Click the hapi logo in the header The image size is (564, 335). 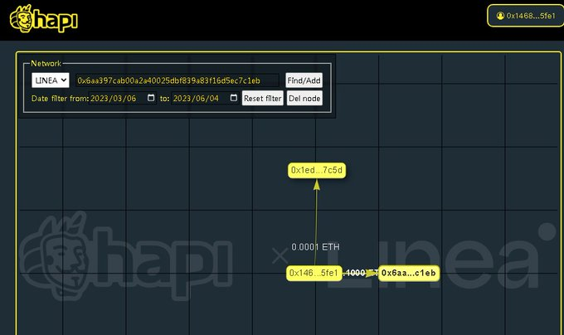pyautogui.click(x=43, y=18)
